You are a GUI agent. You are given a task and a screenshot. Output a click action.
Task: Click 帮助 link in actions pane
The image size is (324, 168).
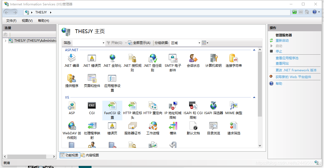coord(279,84)
